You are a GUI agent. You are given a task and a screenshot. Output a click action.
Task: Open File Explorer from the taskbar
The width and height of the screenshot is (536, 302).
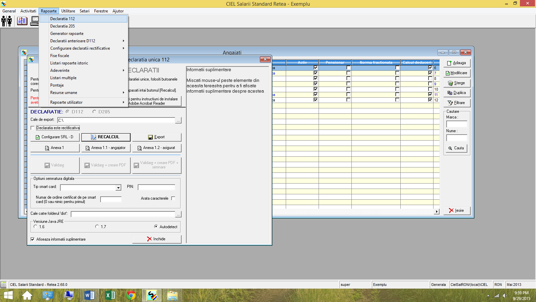(173, 296)
